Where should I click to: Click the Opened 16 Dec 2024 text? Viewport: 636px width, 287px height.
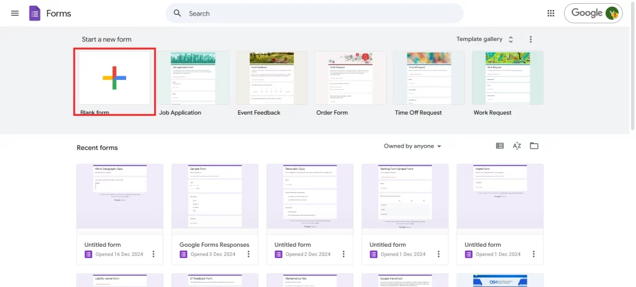pos(119,254)
